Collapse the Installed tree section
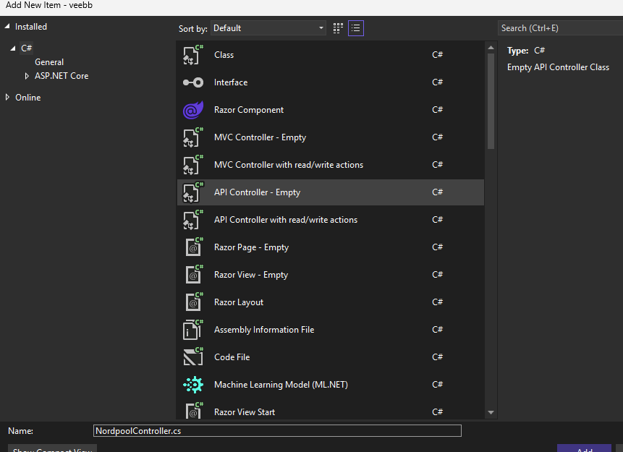 (x=7, y=27)
